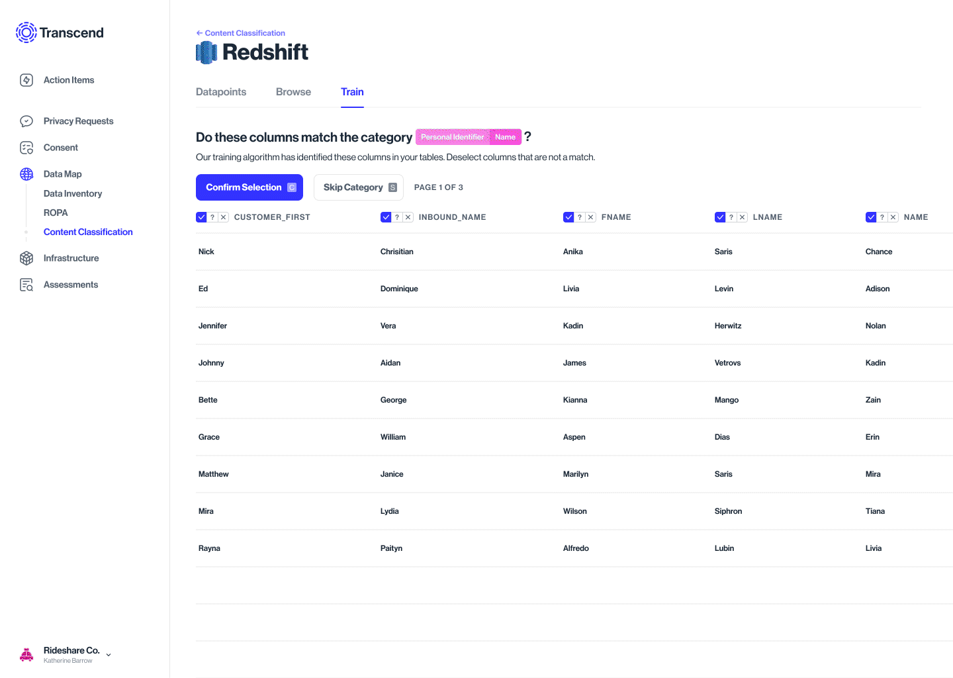Image resolution: width=953 pixels, height=678 pixels.
Task: Click the Privacy Requests chat icon
Action: tap(26, 121)
